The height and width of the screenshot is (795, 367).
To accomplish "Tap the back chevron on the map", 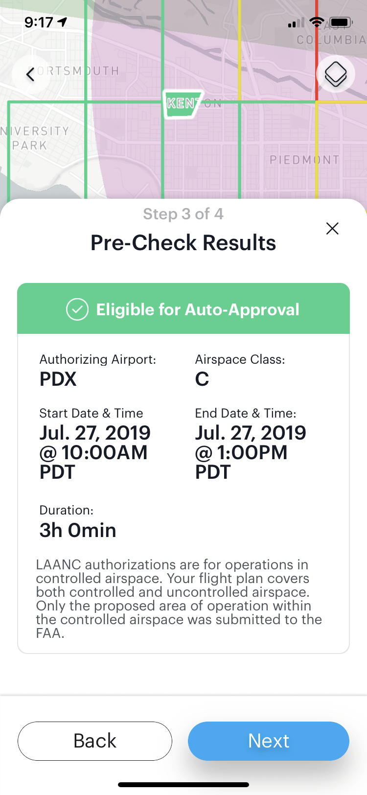I will pos(30,74).
